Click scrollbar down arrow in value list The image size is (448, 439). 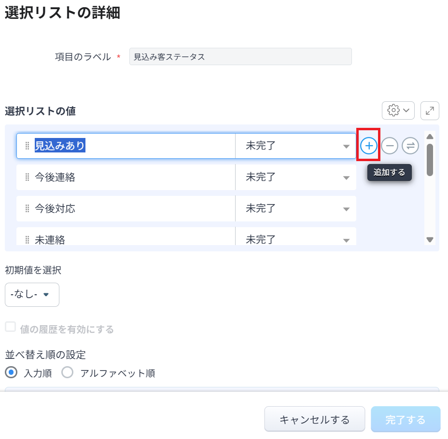[430, 239]
